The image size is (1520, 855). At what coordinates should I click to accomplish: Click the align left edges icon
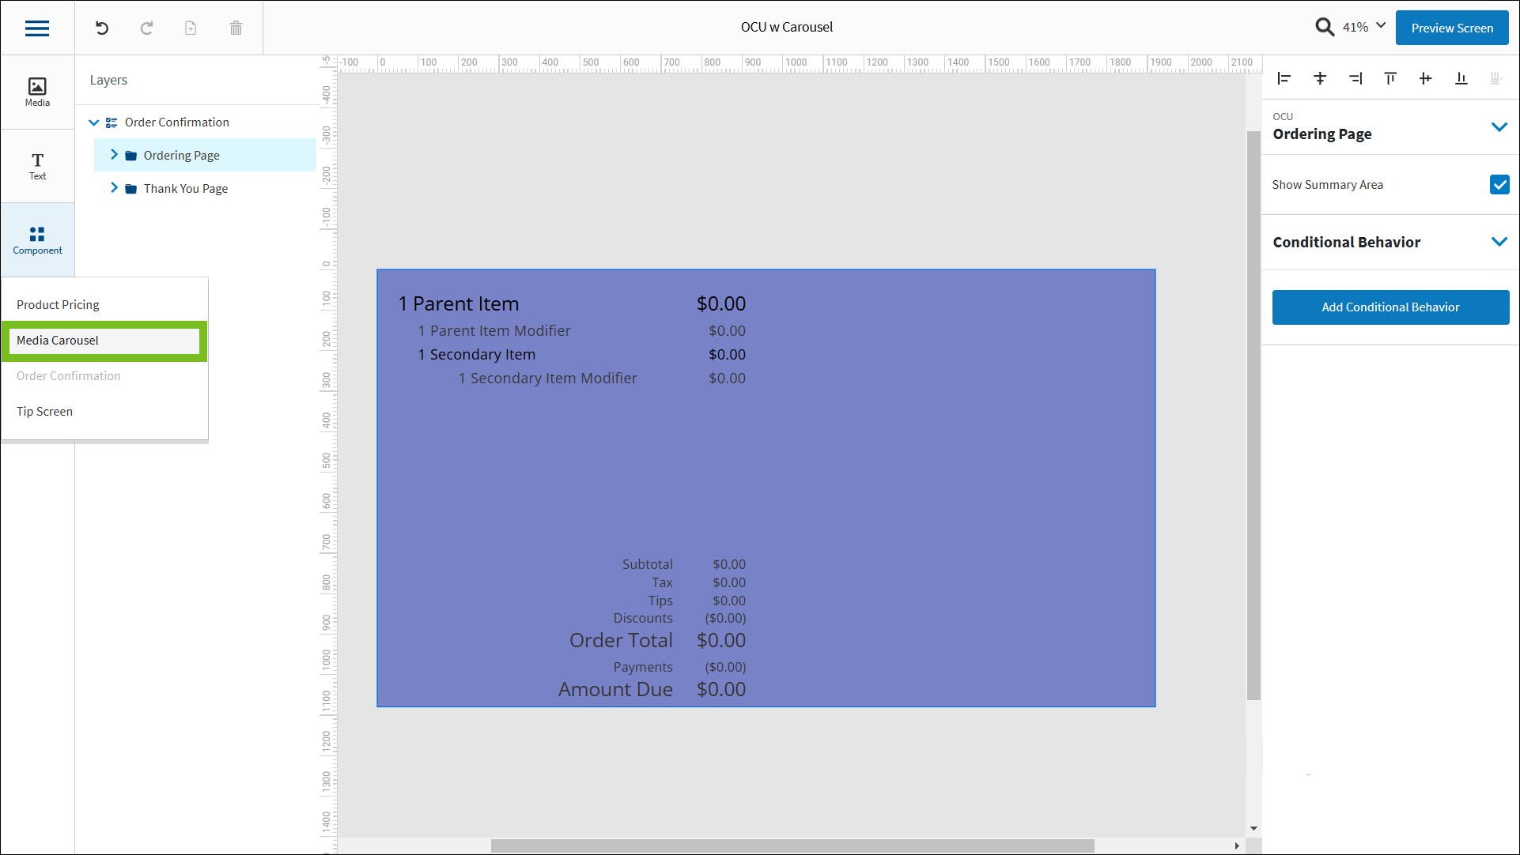tap(1284, 78)
